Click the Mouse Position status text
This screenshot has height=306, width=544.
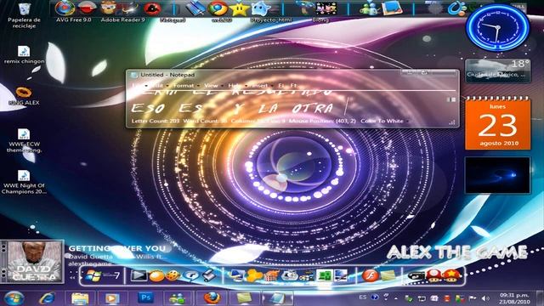click(x=322, y=121)
